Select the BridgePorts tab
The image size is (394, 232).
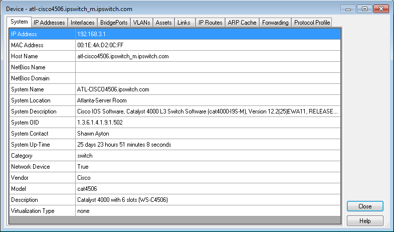coord(114,23)
